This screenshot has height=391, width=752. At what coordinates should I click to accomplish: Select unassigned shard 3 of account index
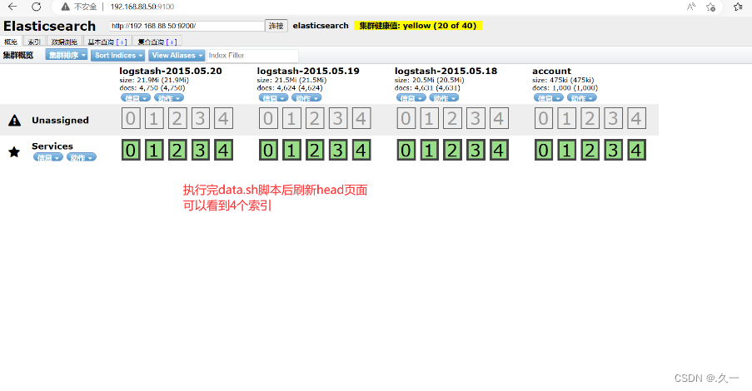[614, 118]
